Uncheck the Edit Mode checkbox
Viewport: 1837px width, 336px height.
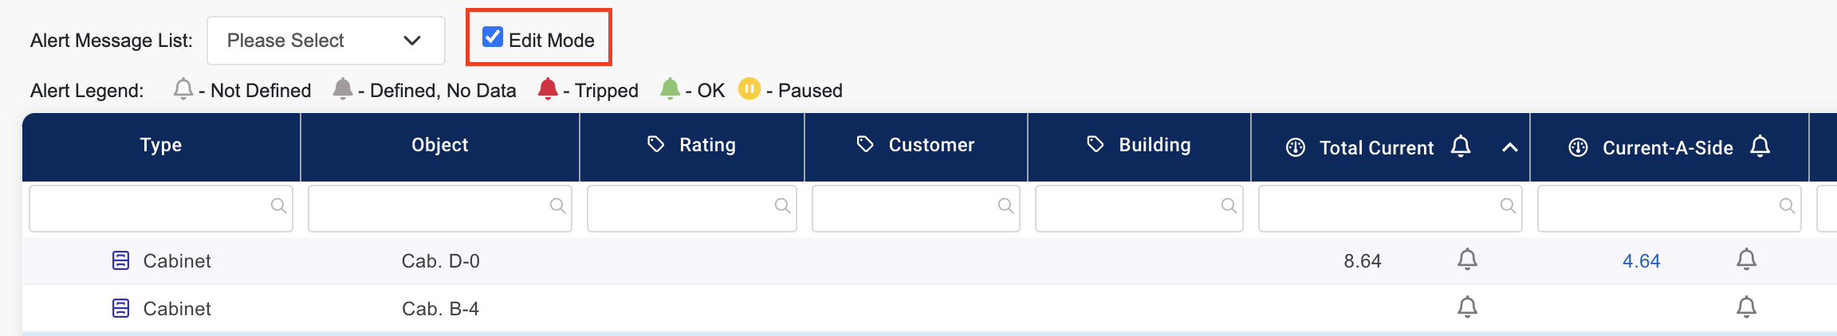point(493,37)
